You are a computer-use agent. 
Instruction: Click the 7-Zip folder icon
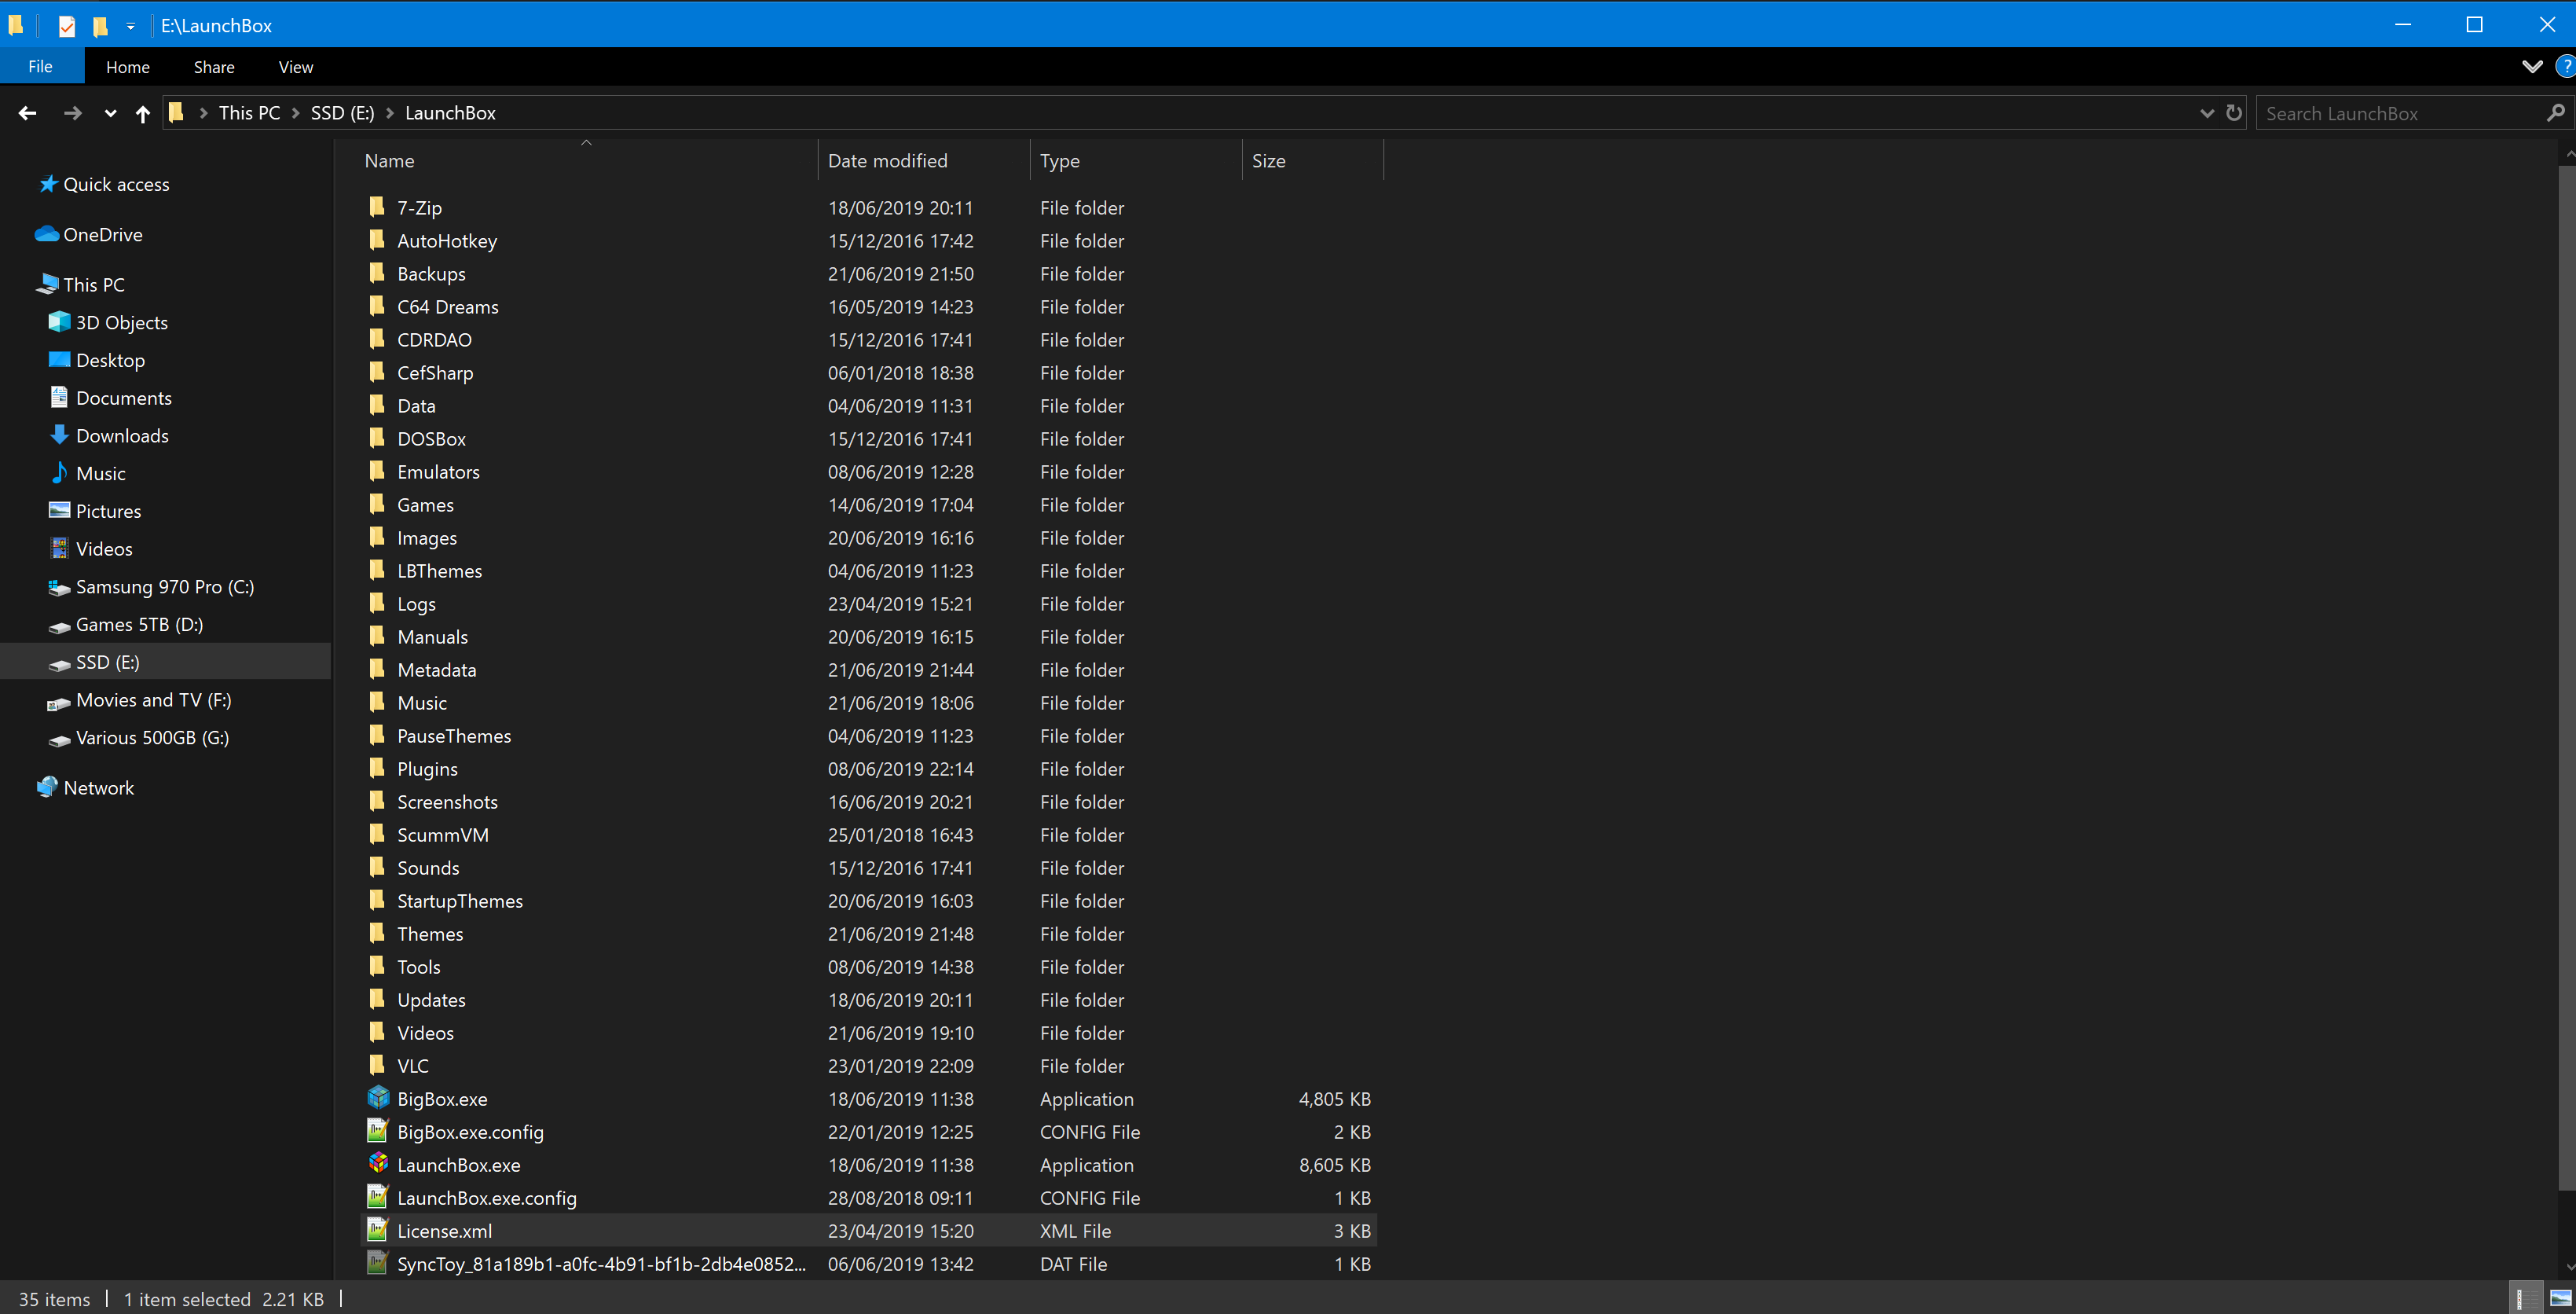(377, 207)
